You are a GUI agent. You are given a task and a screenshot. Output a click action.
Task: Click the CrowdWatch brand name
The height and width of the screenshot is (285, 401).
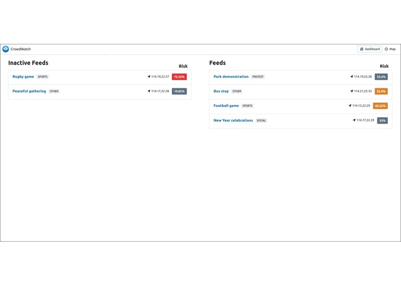(x=20, y=49)
